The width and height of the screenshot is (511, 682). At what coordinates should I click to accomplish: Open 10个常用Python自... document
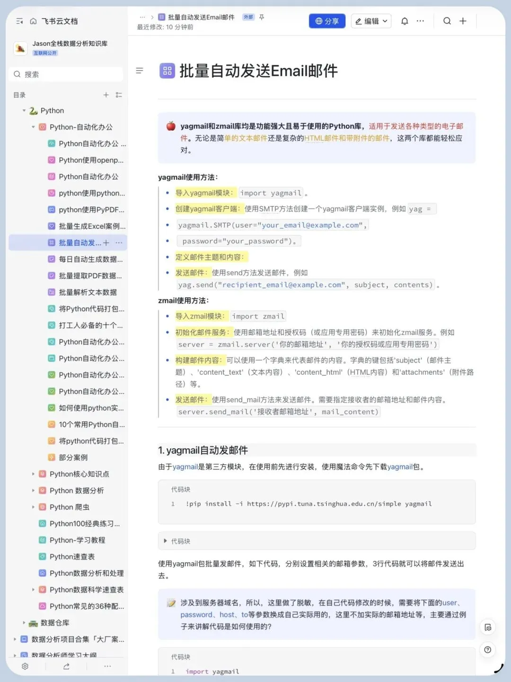86,425
